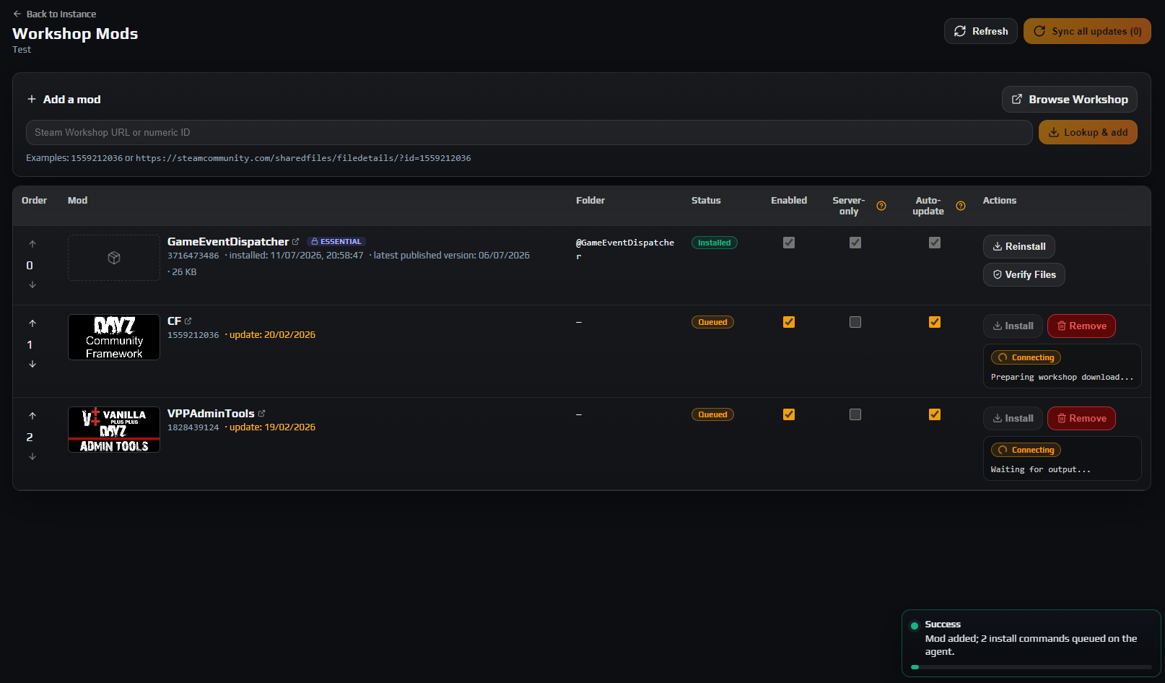Image resolution: width=1165 pixels, height=683 pixels.
Task: Click the @GameEventDispatcher folder text
Action: coord(625,249)
